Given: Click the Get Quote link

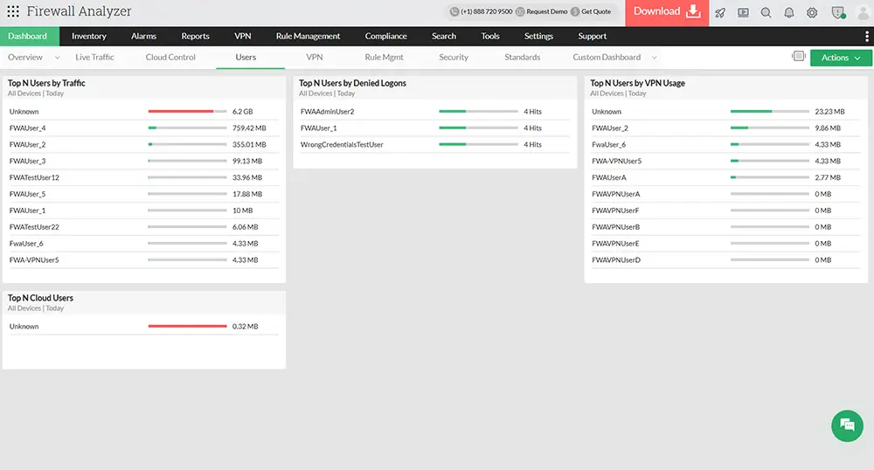Looking at the screenshot, I should 596,11.
